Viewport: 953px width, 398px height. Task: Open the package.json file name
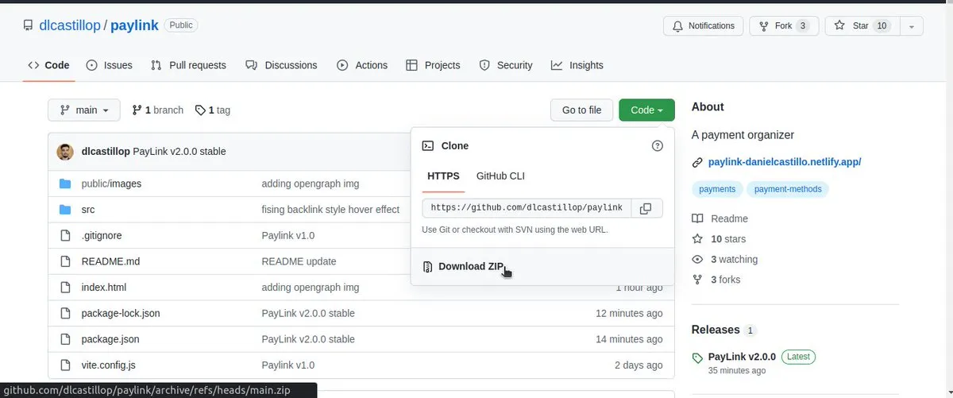[x=110, y=339]
